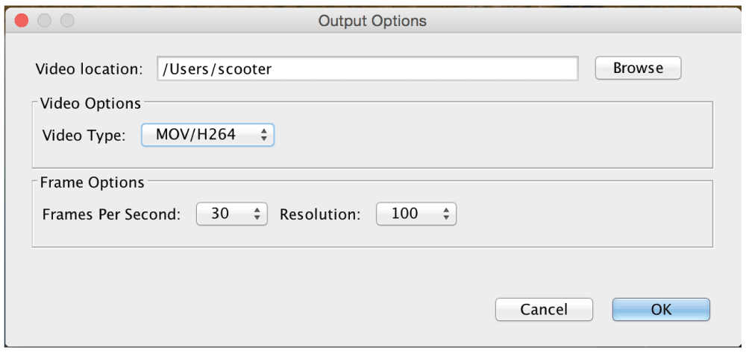This screenshot has height=353, width=746.
Task: Open the Video Type MOV/H264 dropdown
Action: coord(207,135)
